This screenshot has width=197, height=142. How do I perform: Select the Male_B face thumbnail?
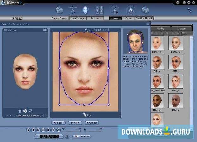click(157, 101)
